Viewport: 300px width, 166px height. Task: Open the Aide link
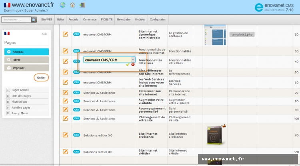pos(44,34)
